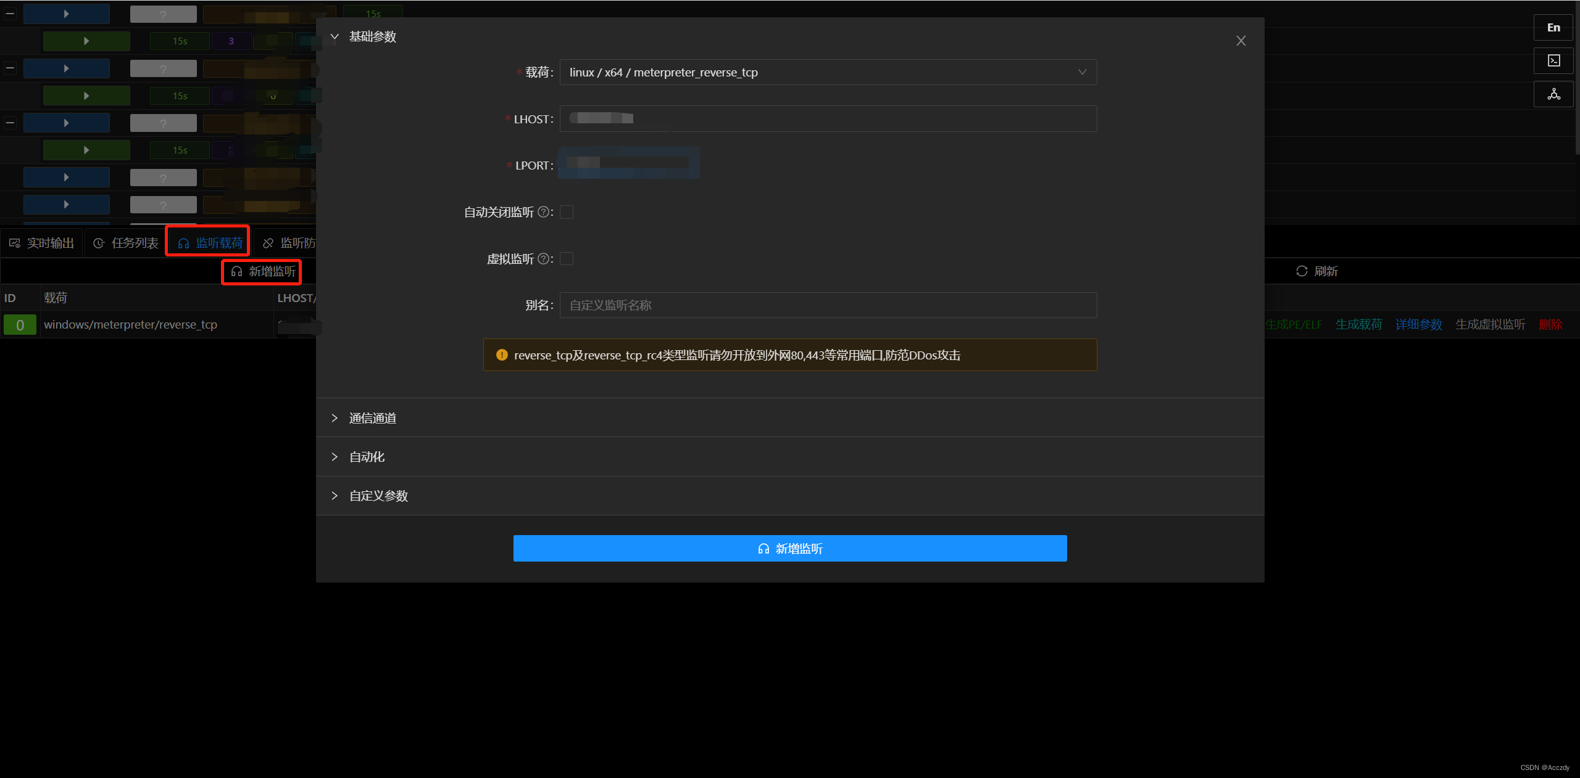This screenshot has height=778, width=1580.
Task: Switch to the 监听防 tab
Action: (x=288, y=243)
